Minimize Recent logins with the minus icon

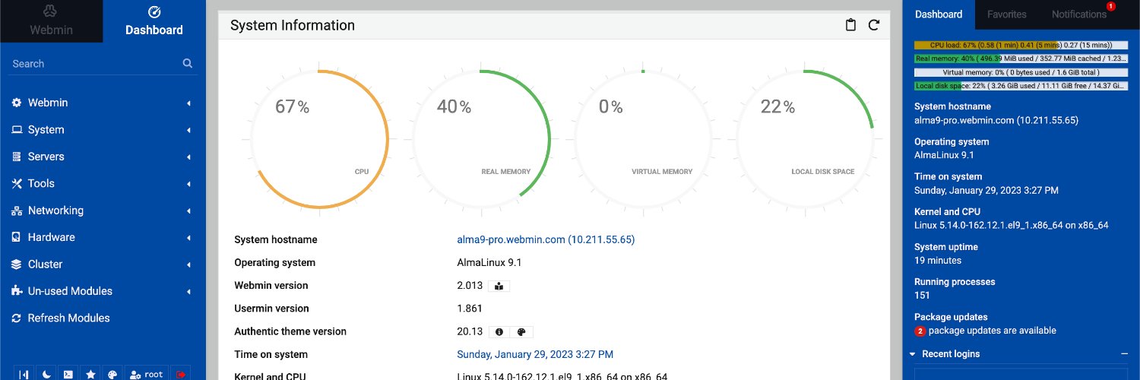[x=1124, y=354]
